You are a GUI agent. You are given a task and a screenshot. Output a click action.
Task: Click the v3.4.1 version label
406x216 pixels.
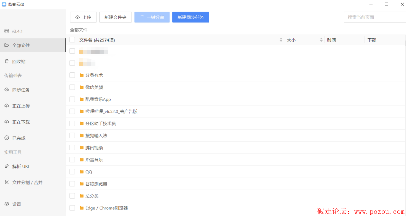(17, 31)
